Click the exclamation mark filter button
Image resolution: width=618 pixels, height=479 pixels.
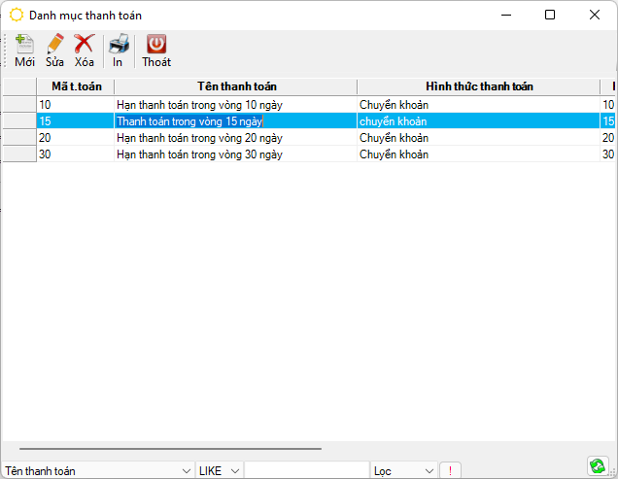[450, 471]
